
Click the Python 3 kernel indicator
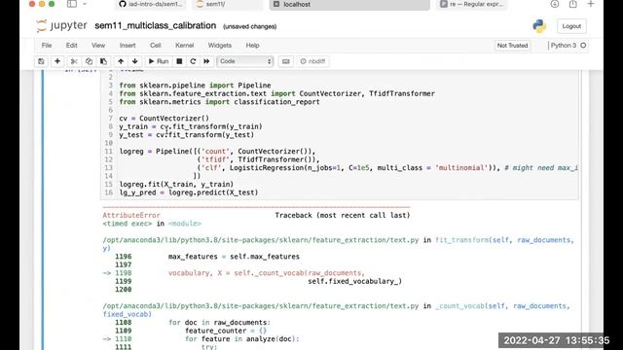click(x=564, y=46)
